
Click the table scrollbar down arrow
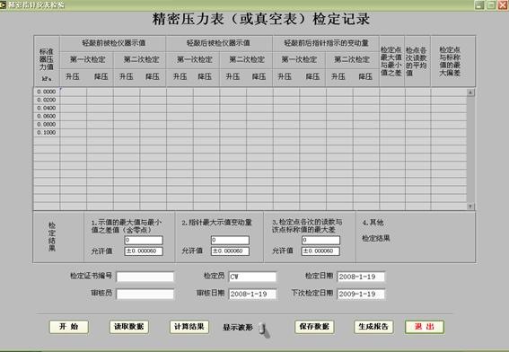[x=470, y=207]
